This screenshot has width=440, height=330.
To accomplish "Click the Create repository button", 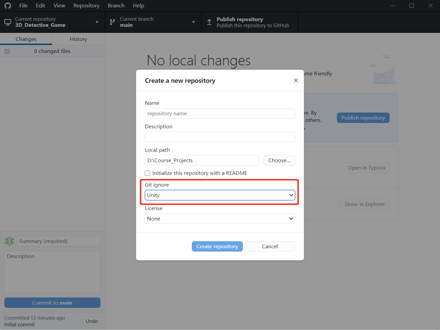I will pyautogui.click(x=217, y=246).
